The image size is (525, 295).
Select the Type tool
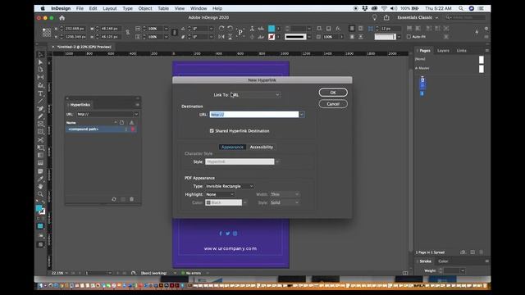pos(40,93)
